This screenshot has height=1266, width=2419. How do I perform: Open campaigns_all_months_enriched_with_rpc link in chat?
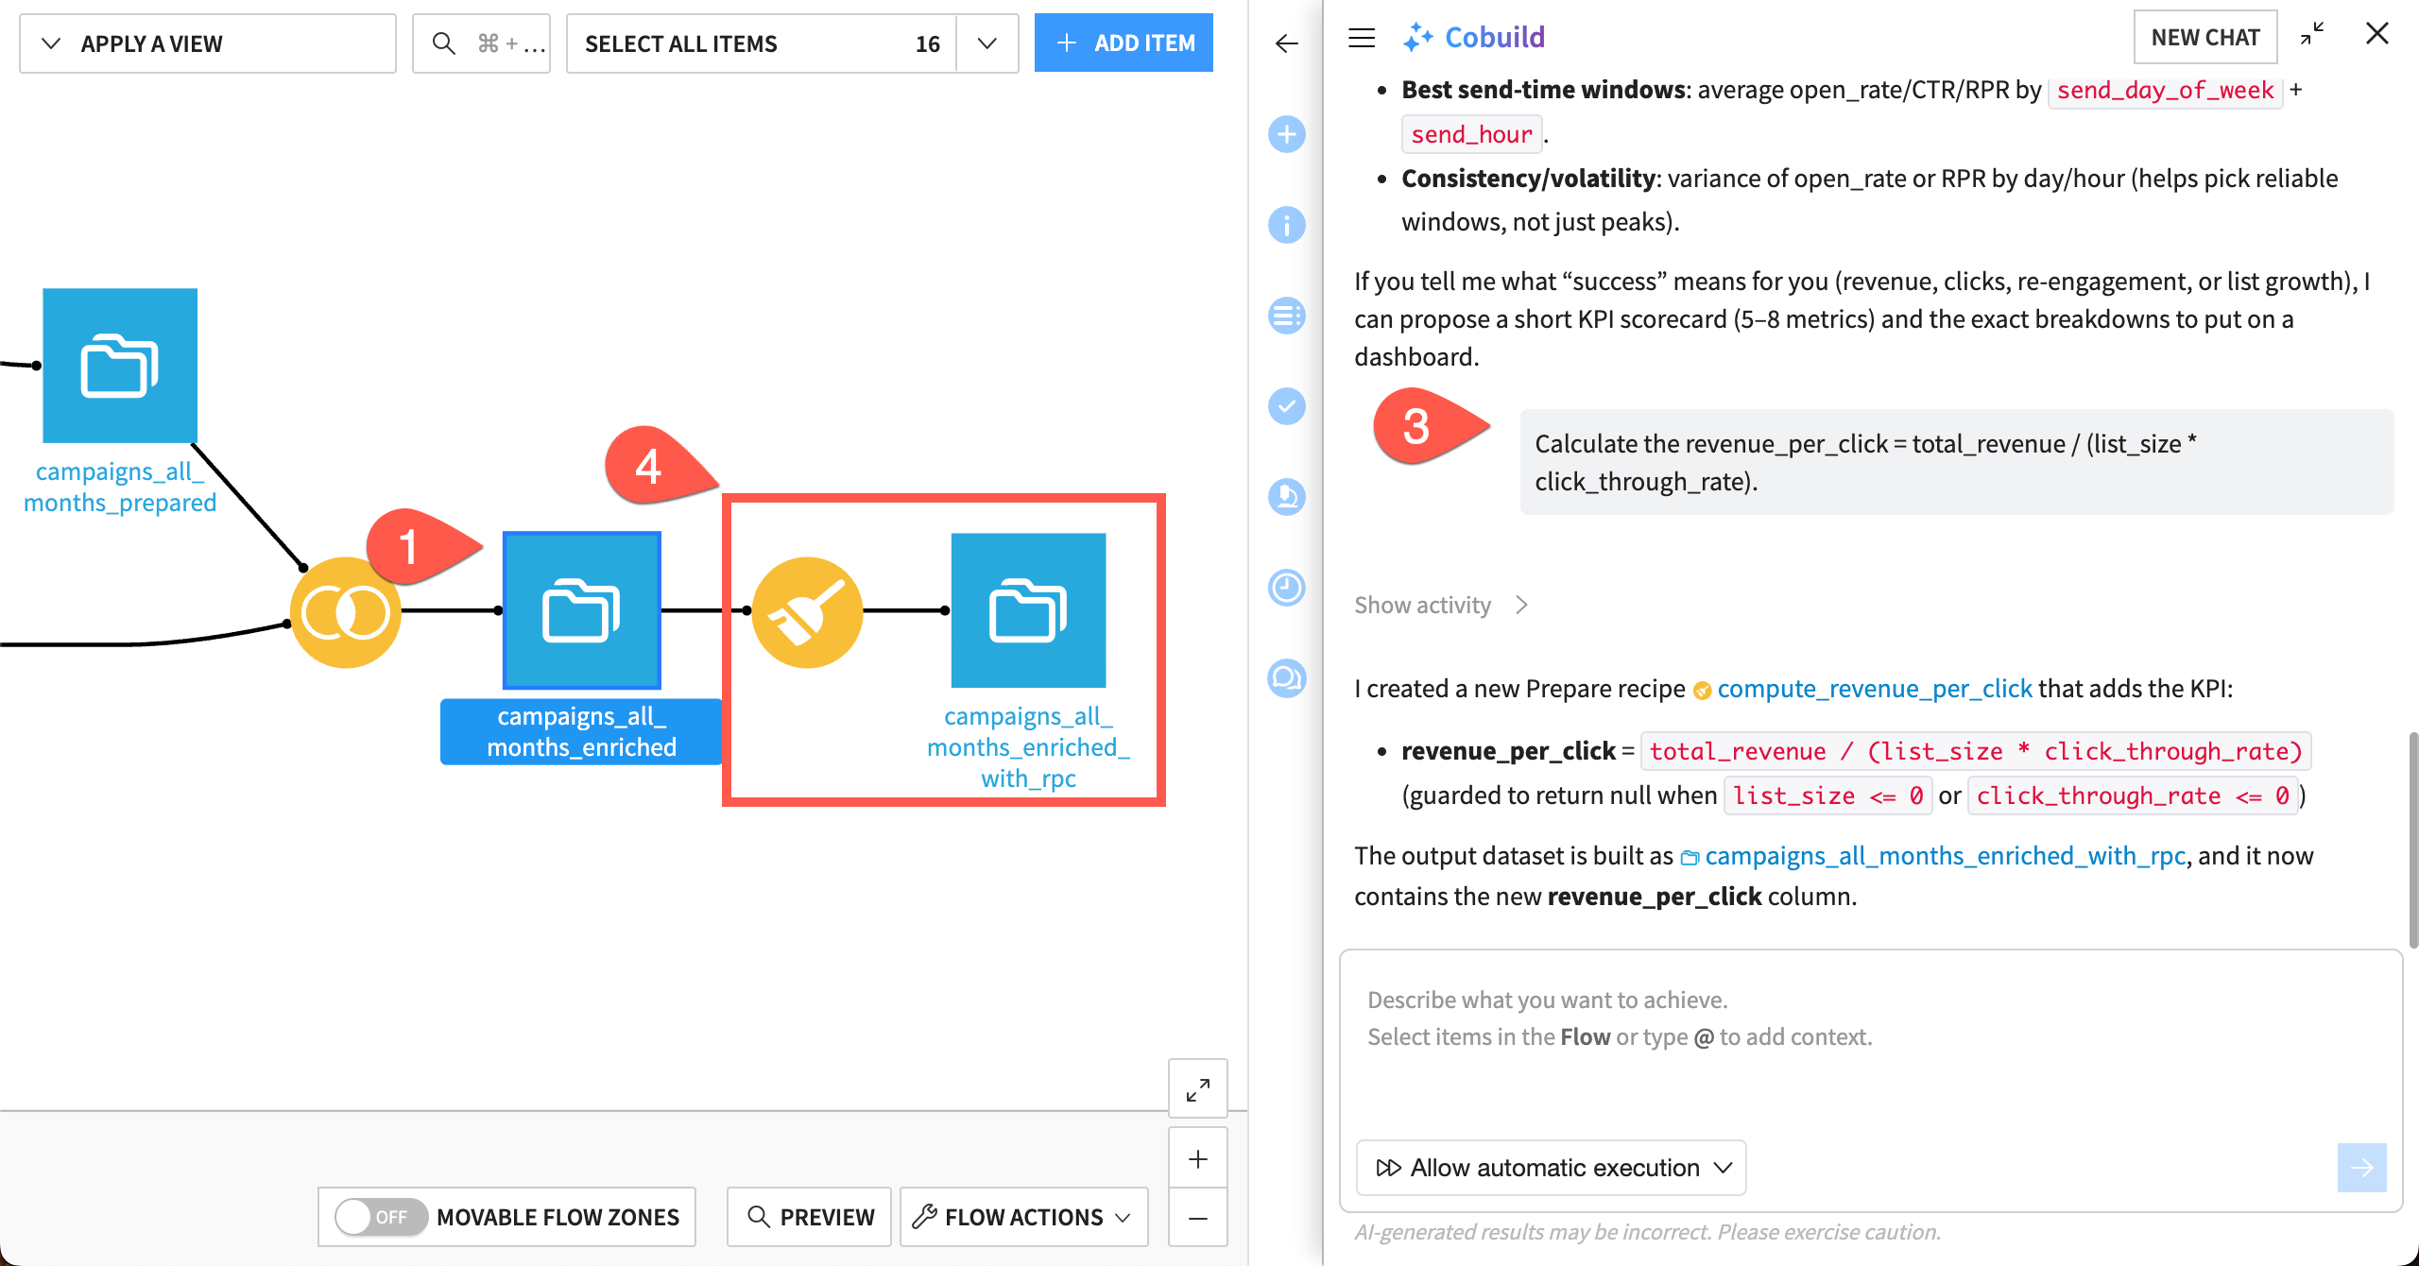pyautogui.click(x=1945, y=856)
